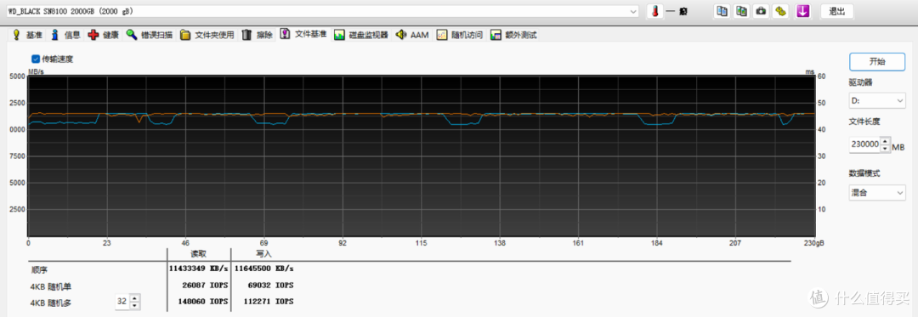Open the 磁盘监视器 disk monitor tab
The image size is (918, 317).
[x=361, y=35]
